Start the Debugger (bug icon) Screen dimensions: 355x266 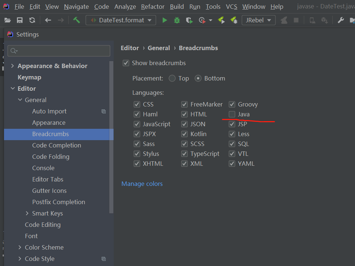(177, 20)
